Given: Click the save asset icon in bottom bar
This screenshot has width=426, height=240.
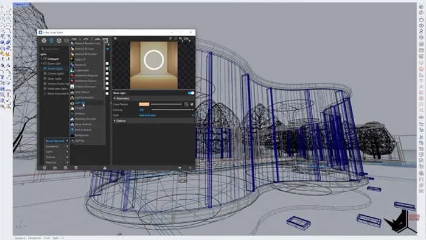Looking at the screenshot, I should [65, 168].
